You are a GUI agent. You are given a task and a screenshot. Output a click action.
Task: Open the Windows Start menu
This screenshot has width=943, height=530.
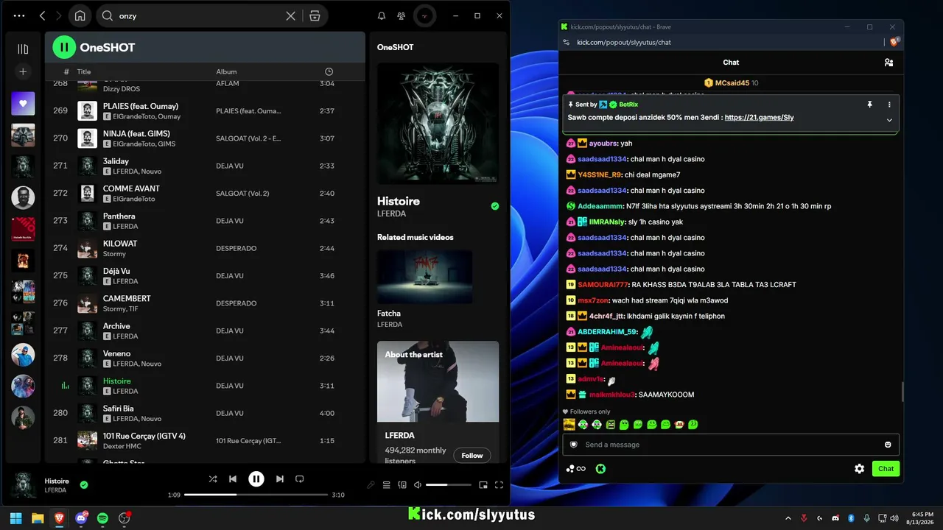click(x=15, y=518)
